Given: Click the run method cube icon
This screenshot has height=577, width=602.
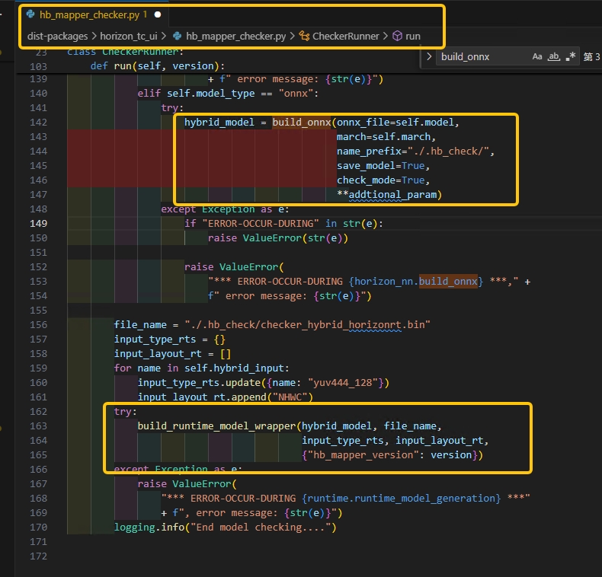Looking at the screenshot, I should click(397, 36).
